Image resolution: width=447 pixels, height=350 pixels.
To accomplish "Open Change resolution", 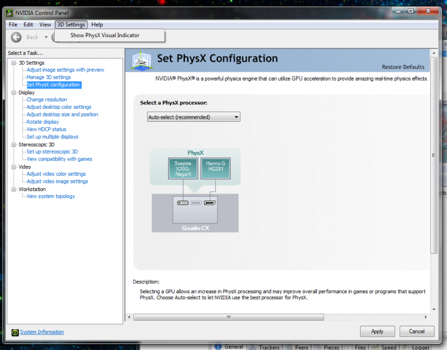I will (46, 99).
